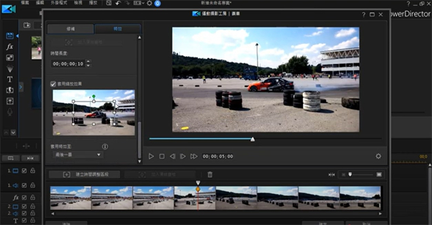Open the Title Room T icon
This screenshot has height=225, width=432.
(10, 80)
